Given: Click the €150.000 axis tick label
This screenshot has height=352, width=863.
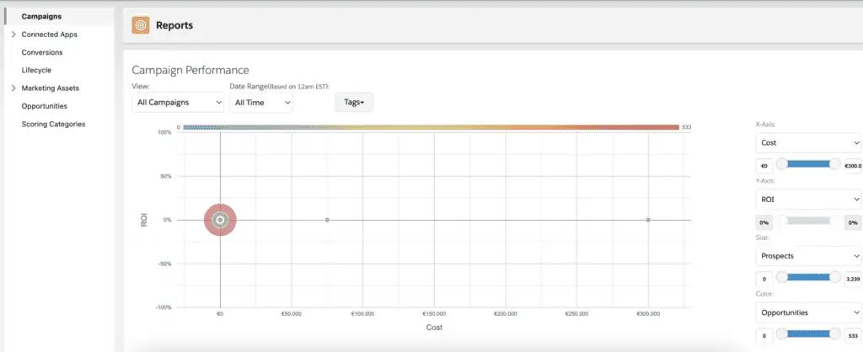Looking at the screenshot, I should pyautogui.click(x=434, y=314).
